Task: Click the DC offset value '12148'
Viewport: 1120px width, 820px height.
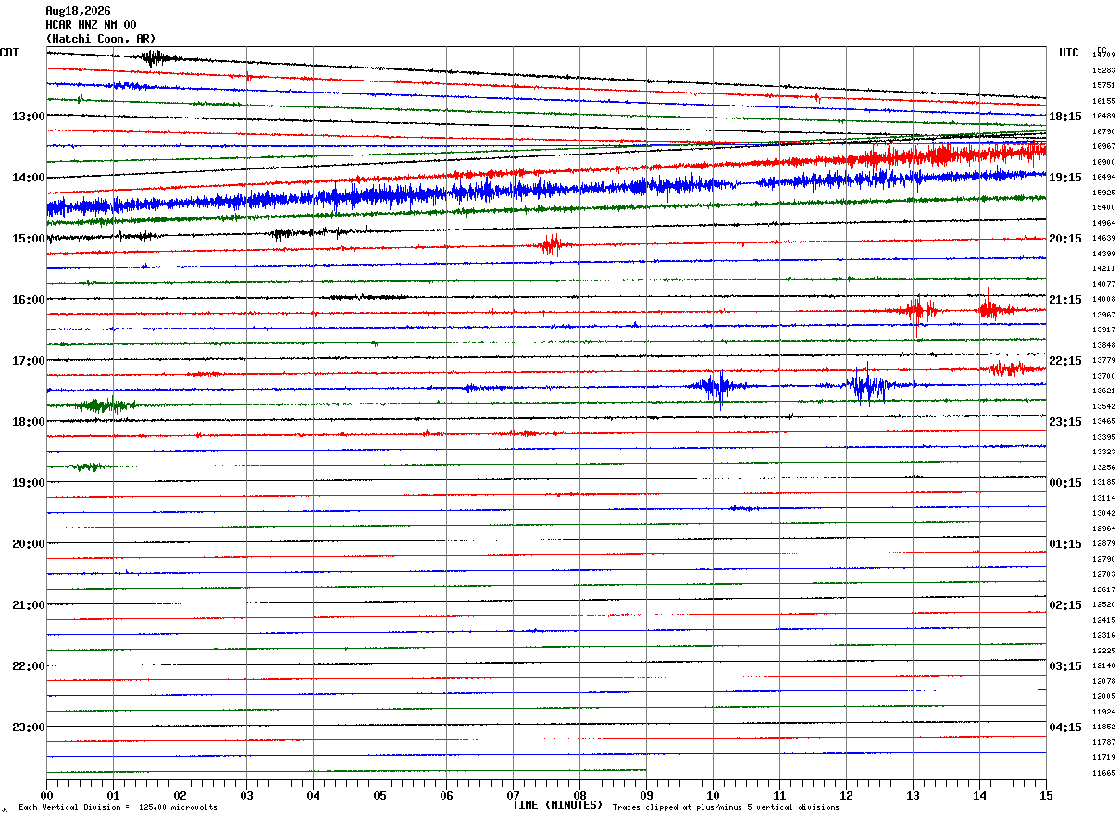Action: pyautogui.click(x=1103, y=666)
